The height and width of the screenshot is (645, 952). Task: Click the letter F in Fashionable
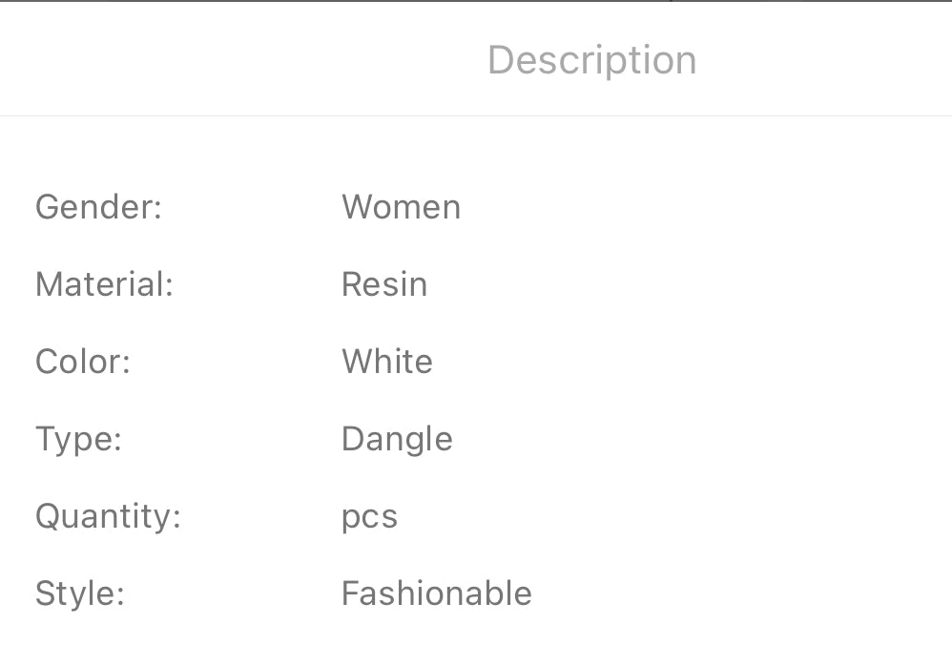tap(349, 593)
